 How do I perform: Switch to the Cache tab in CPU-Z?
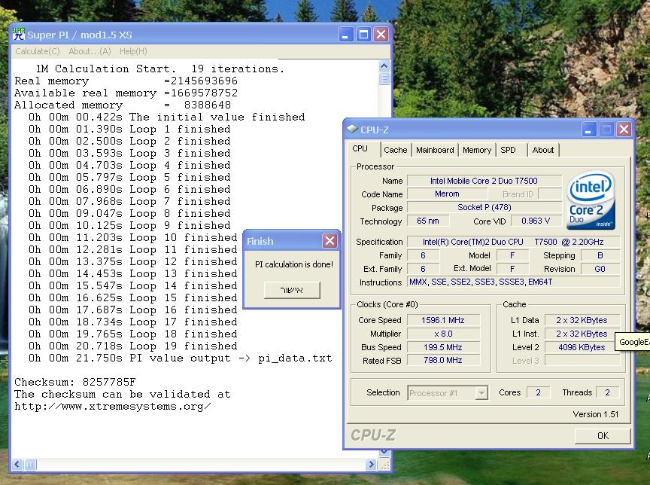coord(396,150)
